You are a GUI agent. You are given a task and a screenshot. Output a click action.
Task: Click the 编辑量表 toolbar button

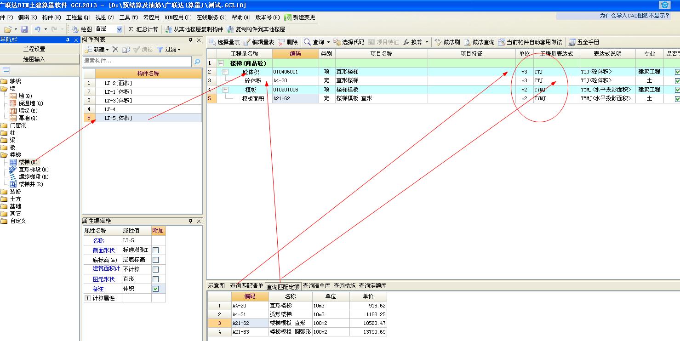point(259,42)
